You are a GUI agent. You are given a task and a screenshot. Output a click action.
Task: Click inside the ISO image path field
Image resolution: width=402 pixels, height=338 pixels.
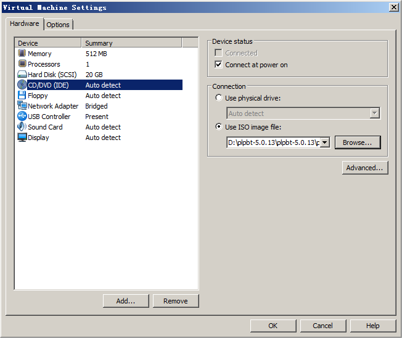273,142
